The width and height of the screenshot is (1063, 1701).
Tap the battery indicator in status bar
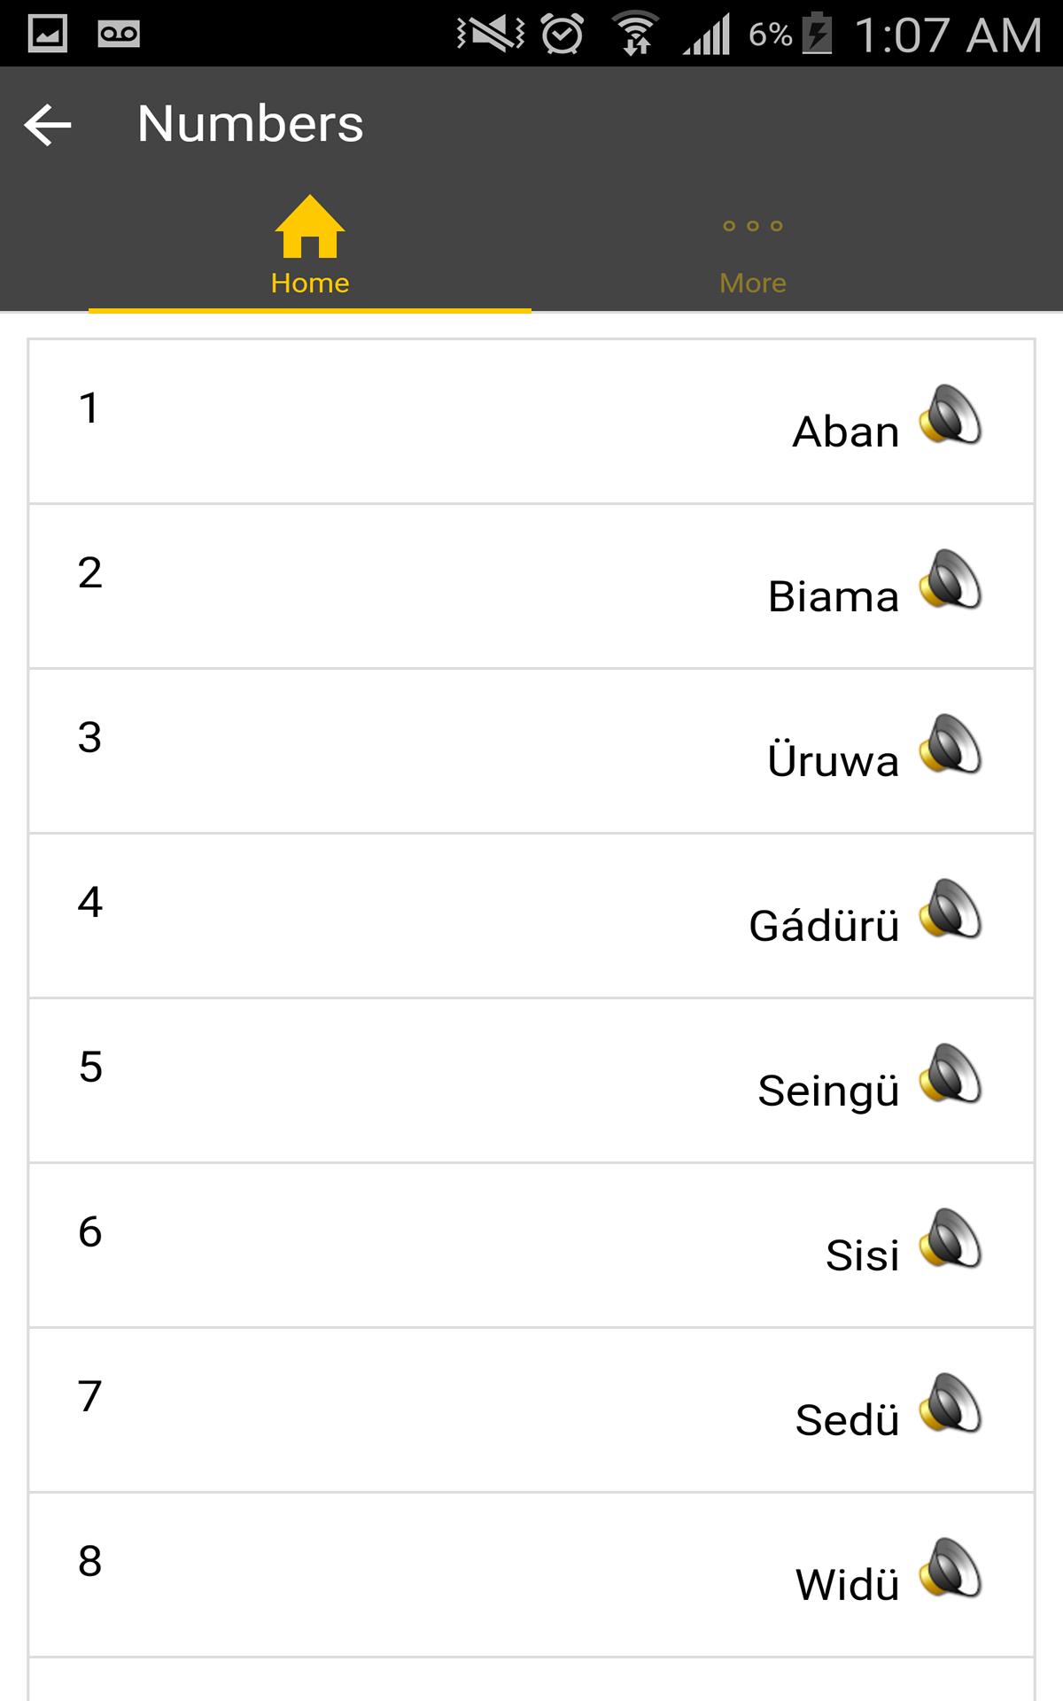[818, 34]
